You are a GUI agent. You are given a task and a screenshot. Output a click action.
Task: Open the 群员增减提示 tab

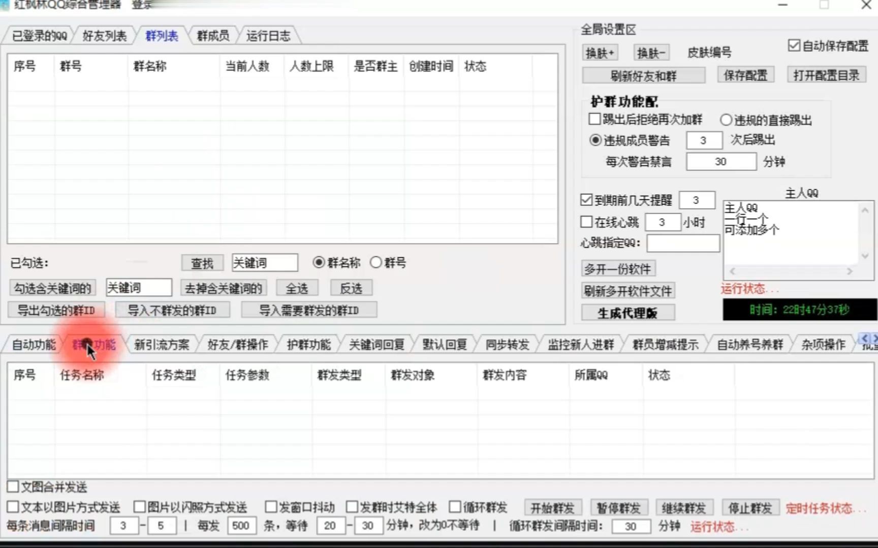pos(665,345)
